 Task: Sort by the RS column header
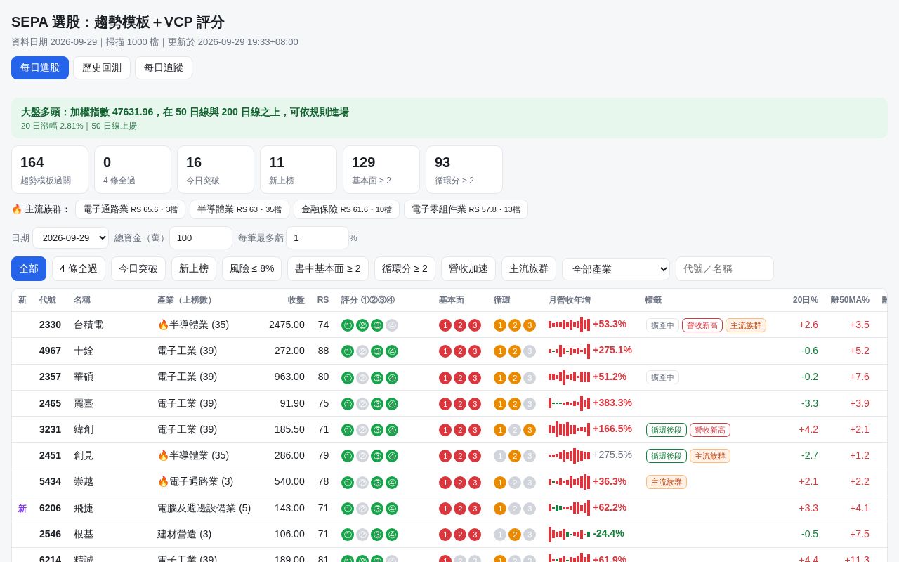click(x=323, y=300)
